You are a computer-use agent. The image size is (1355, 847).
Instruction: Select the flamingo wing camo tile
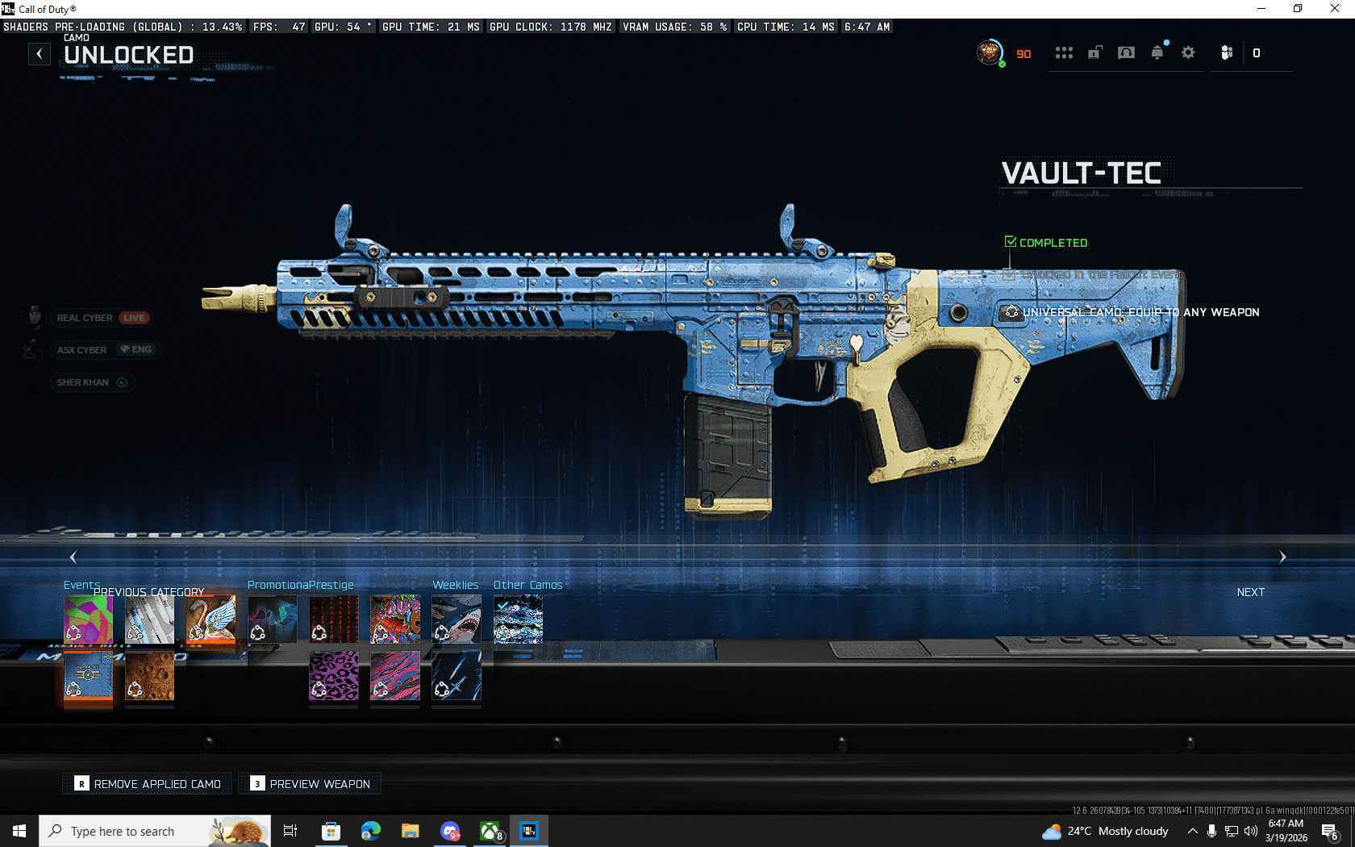211,619
